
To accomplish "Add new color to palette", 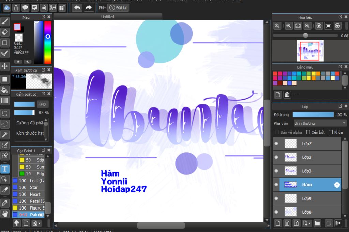I will 278,95.
